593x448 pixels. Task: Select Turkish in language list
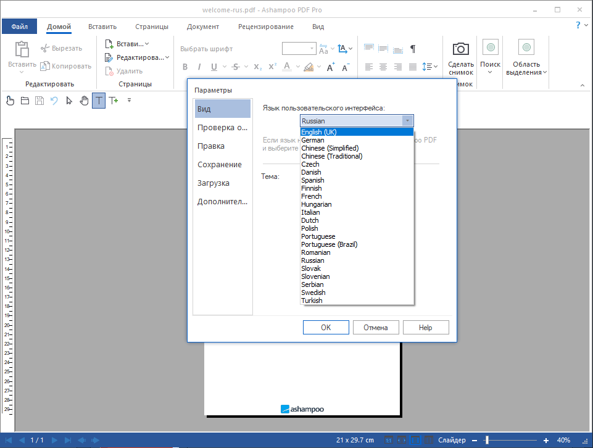click(x=357, y=301)
